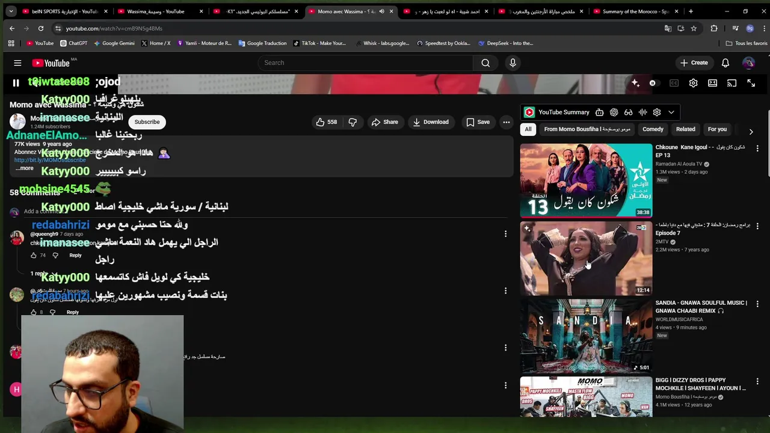The image size is (770, 433).
Task: Expand the description with ...more
Action: tap(24, 168)
